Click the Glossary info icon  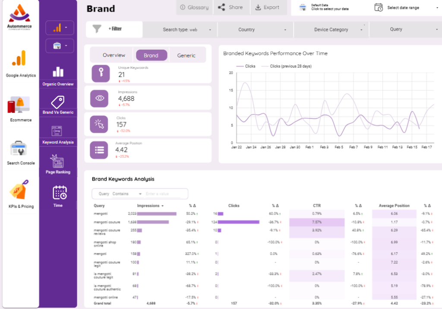[x=183, y=7]
